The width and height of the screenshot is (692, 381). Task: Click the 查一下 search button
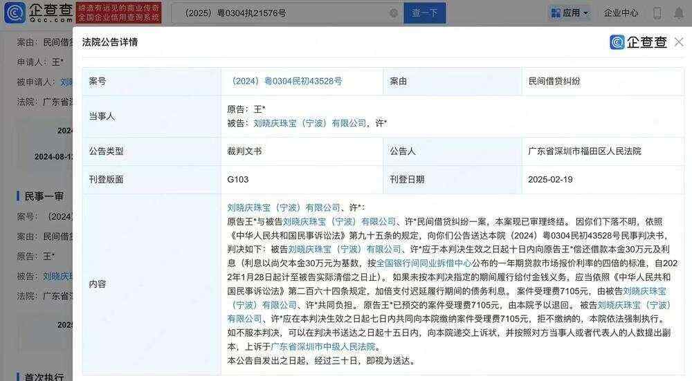424,13
